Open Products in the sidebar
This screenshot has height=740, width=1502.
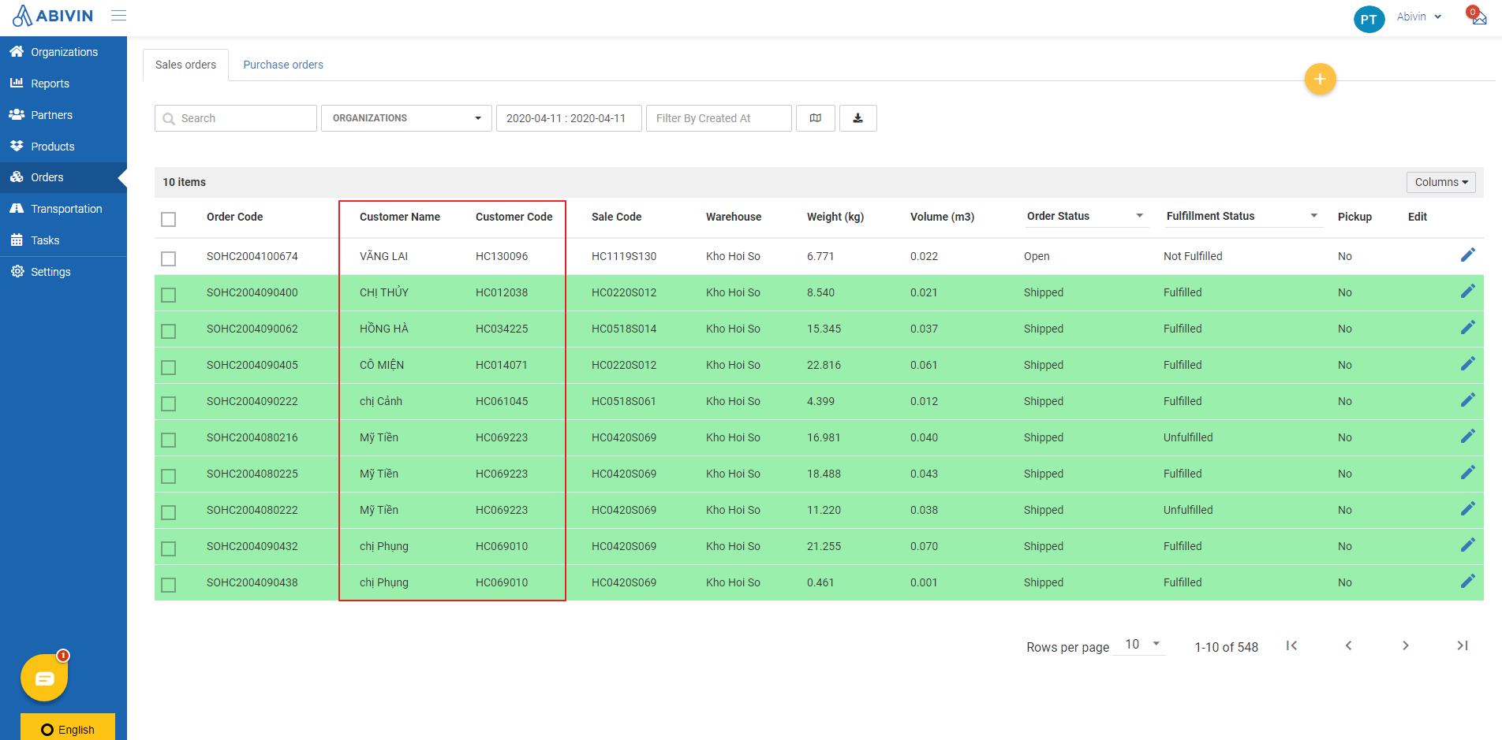[63, 147]
